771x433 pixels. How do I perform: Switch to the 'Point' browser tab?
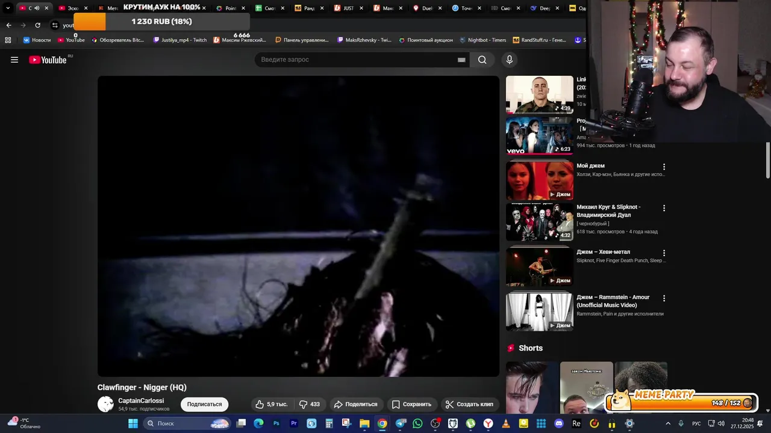click(x=230, y=8)
